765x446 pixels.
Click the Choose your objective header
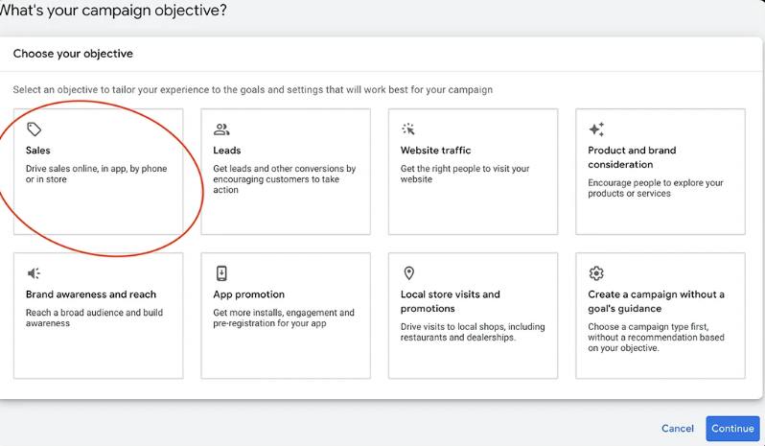pos(73,54)
